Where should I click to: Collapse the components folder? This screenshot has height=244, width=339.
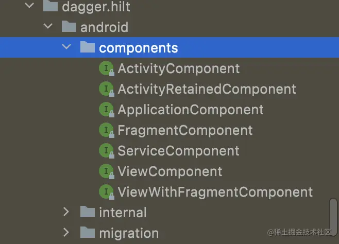tap(66, 47)
